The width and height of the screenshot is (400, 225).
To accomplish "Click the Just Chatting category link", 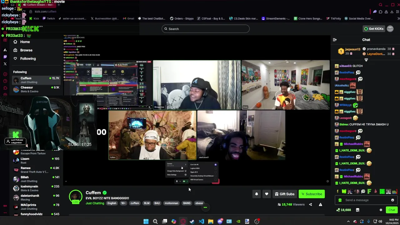I will (x=95, y=203).
